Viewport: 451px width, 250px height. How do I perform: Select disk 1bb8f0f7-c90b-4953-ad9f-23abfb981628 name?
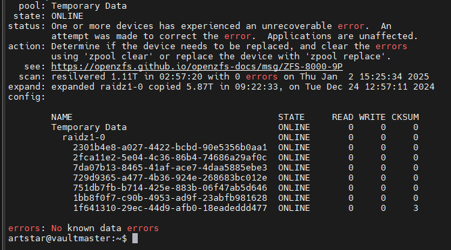(x=170, y=198)
